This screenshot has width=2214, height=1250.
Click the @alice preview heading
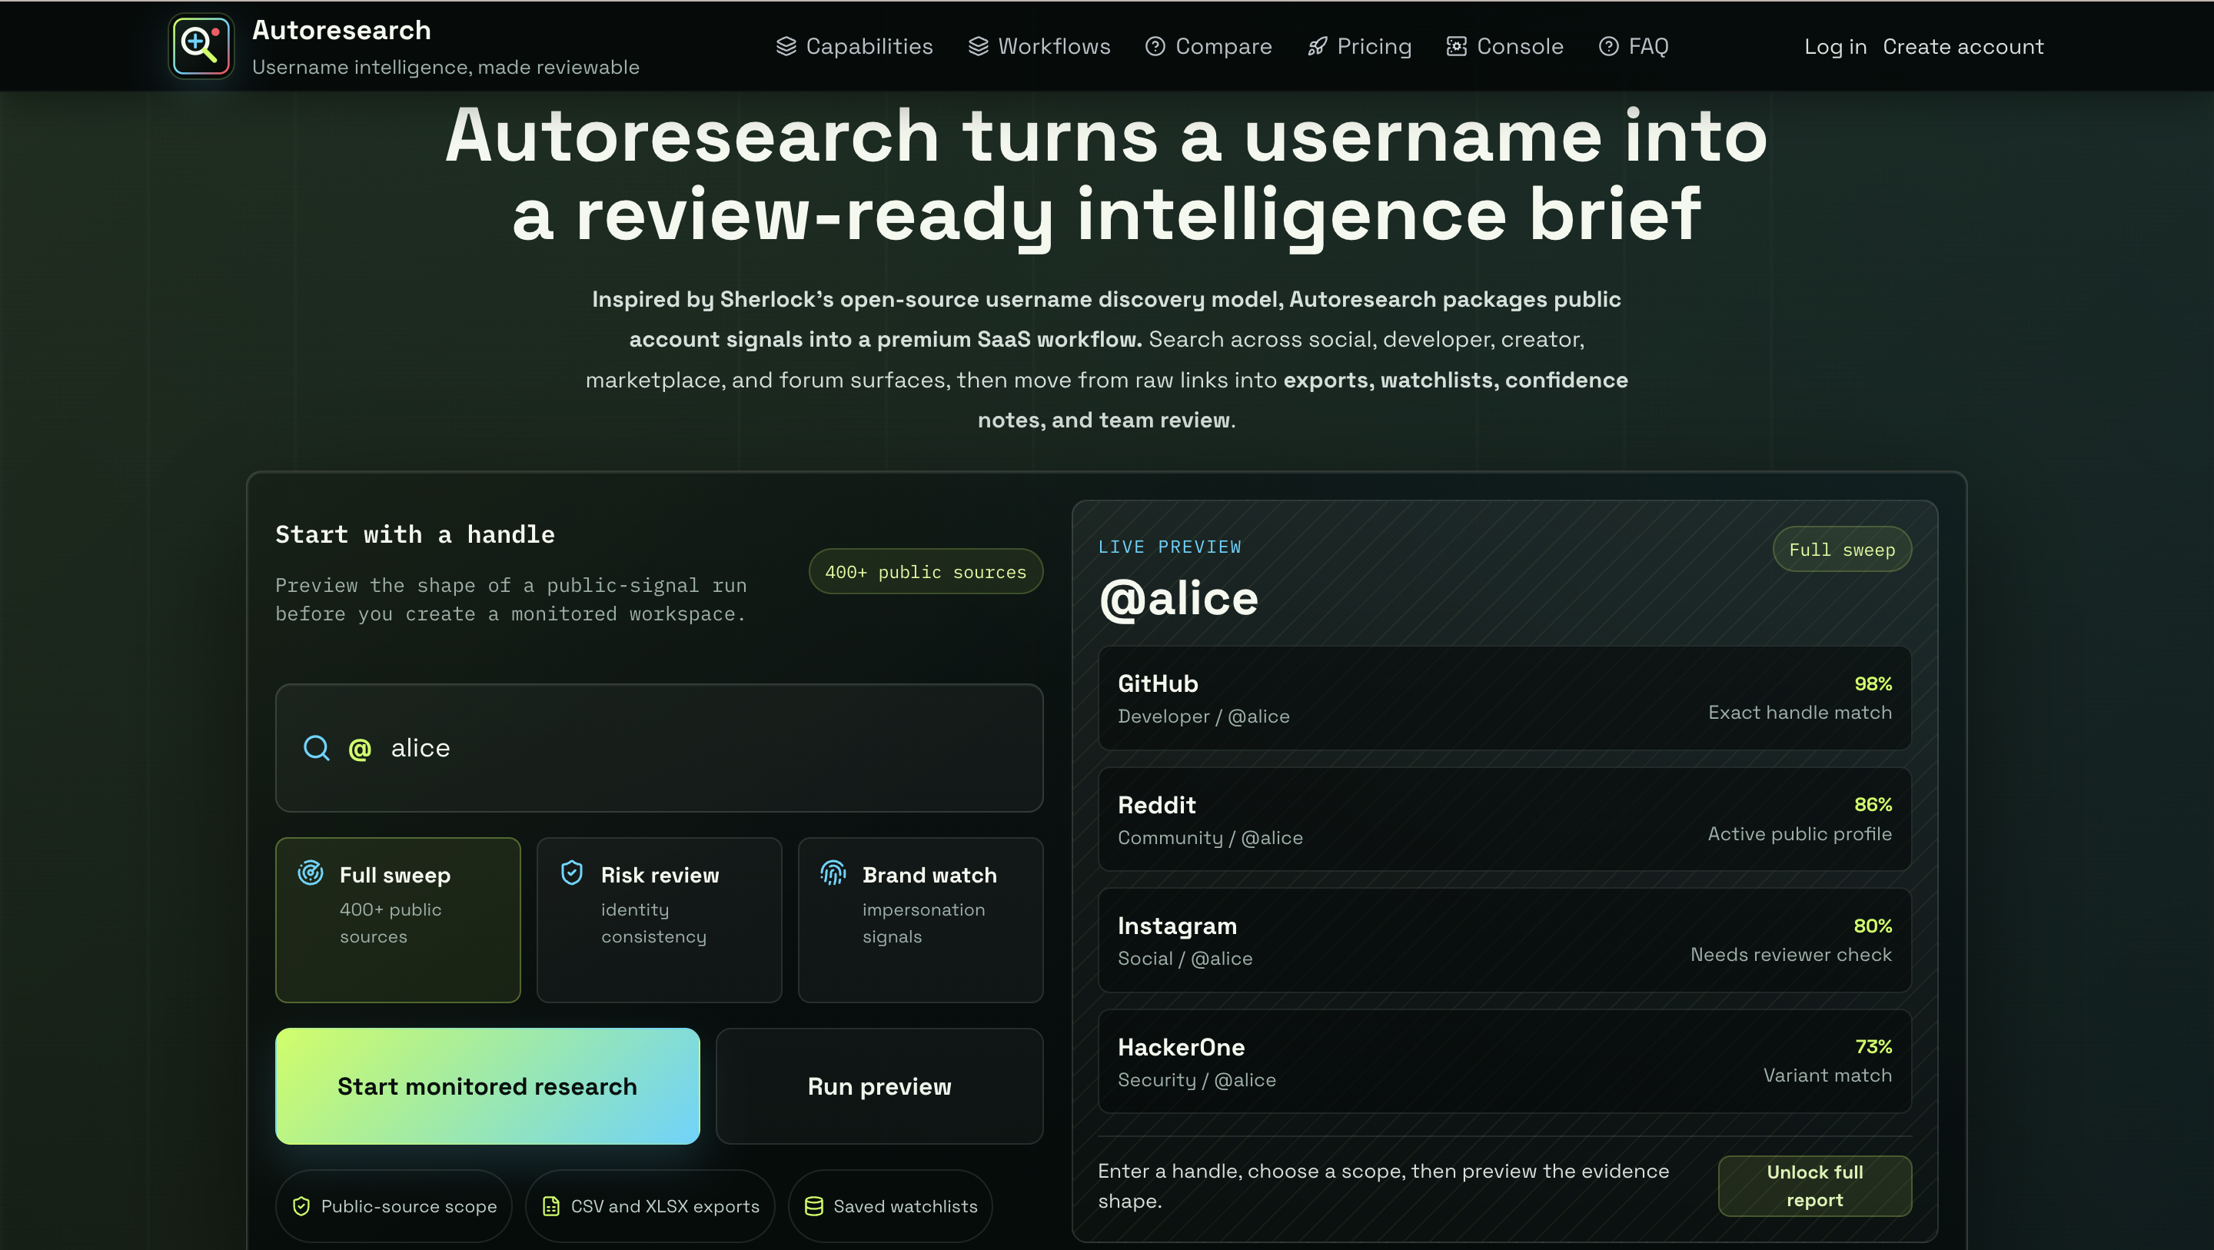1178,599
